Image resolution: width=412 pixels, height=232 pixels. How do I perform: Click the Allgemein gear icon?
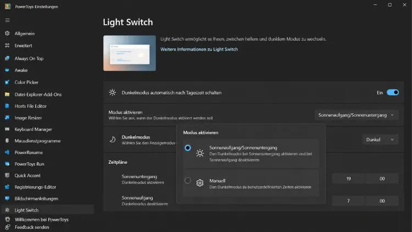click(x=7, y=34)
